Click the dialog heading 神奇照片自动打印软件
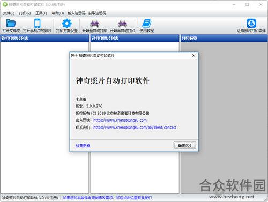 coord(113,80)
